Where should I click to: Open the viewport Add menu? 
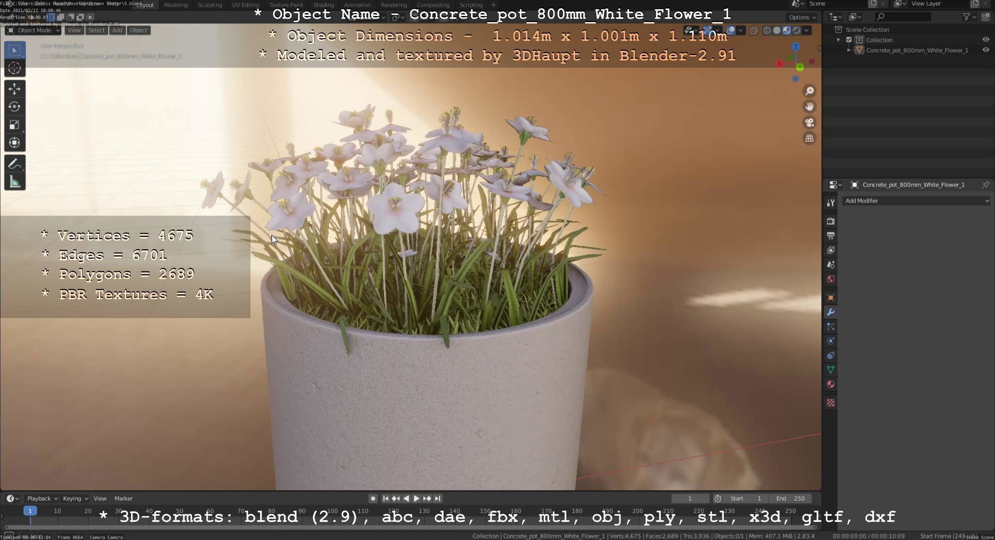(117, 30)
